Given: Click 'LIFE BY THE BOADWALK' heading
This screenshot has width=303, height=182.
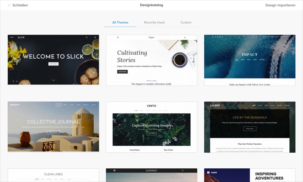Looking at the screenshot, I should click(250, 117).
